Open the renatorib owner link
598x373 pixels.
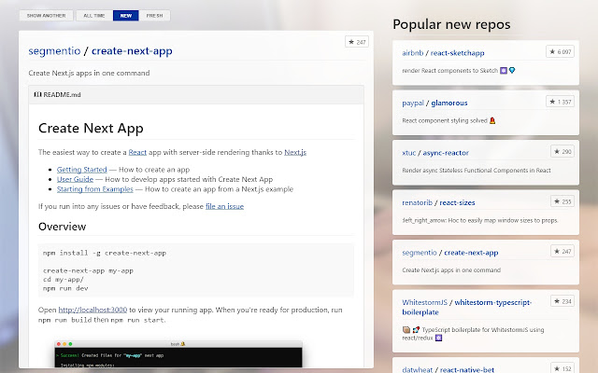(418, 202)
